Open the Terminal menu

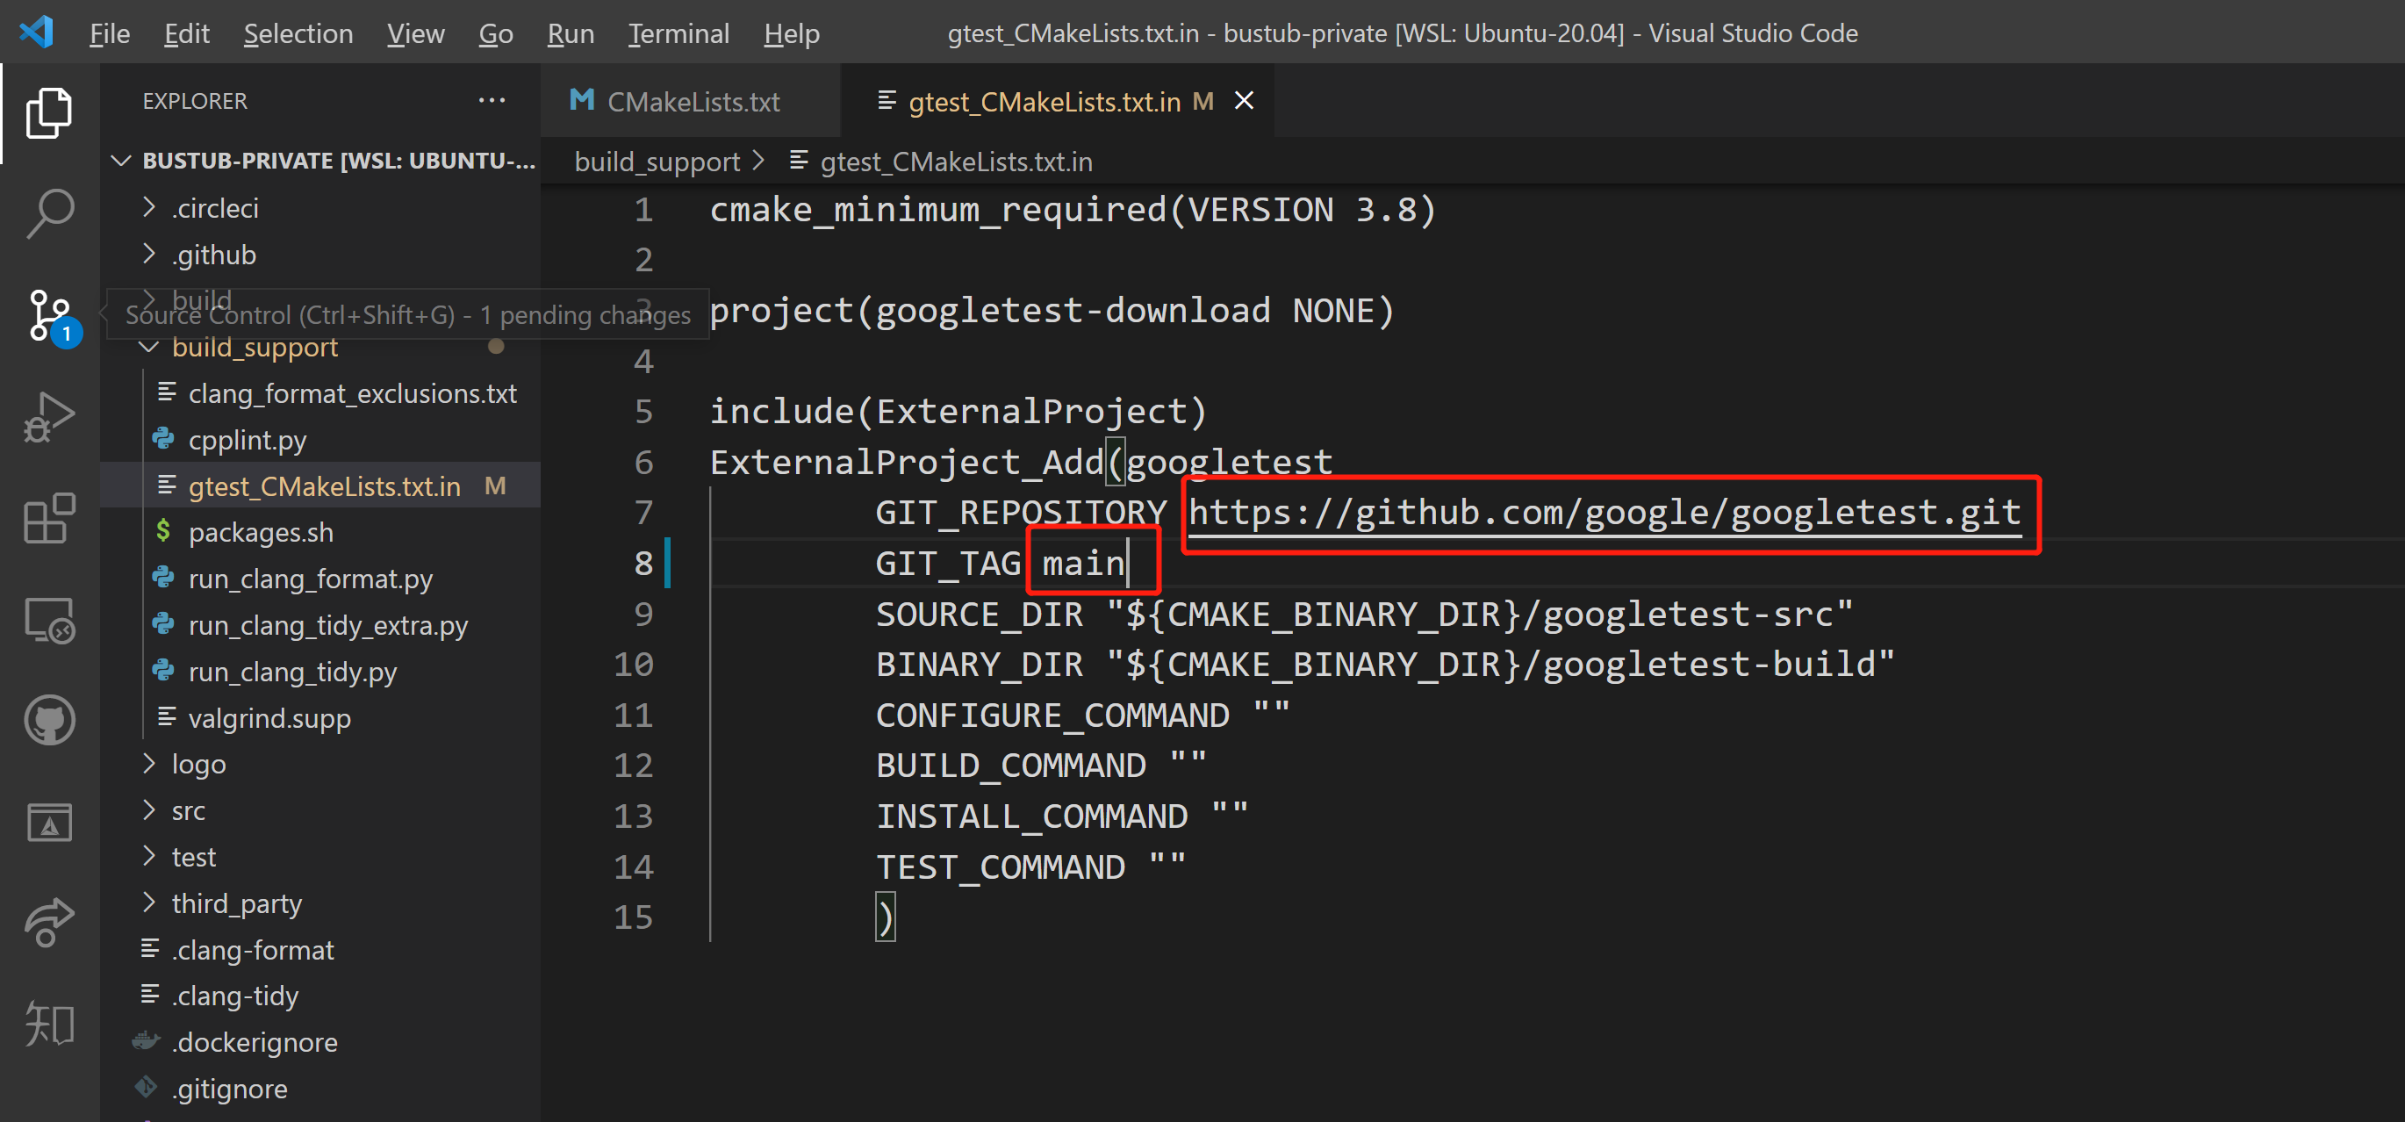pyautogui.click(x=678, y=33)
